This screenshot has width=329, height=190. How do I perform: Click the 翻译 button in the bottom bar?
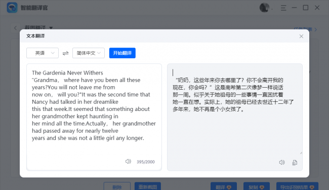click(x=224, y=186)
